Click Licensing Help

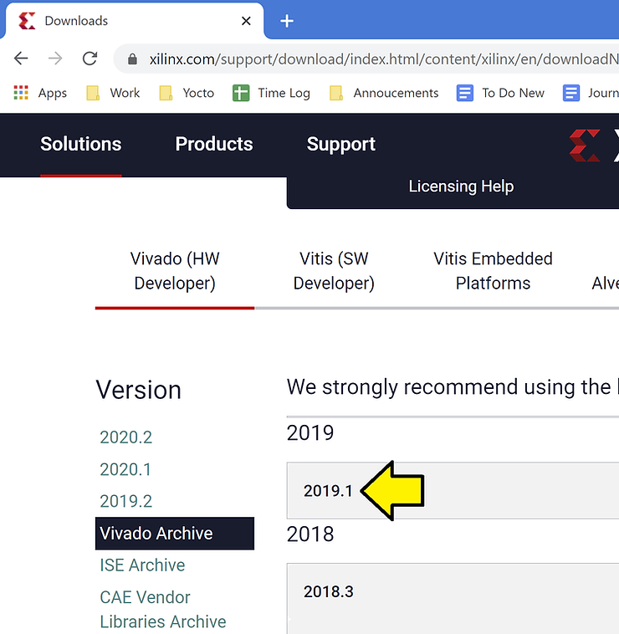tap(461, 187)
